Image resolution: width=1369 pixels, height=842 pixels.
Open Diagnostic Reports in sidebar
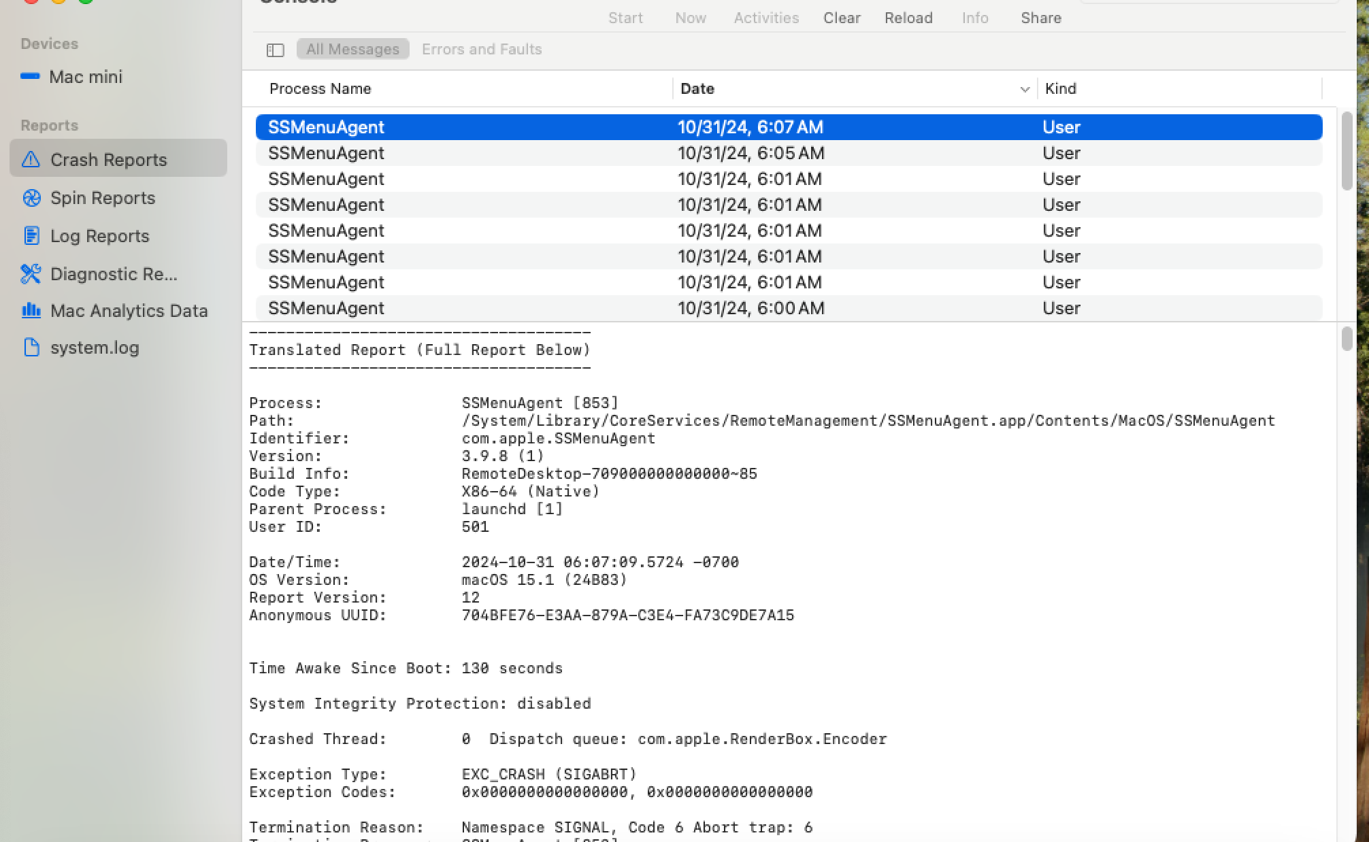(114, 274)
